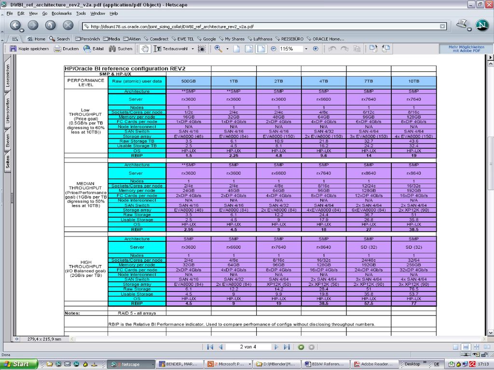This screenshot has width=494, height=370.
Task: Go to last page button
Action: [287, 347]
